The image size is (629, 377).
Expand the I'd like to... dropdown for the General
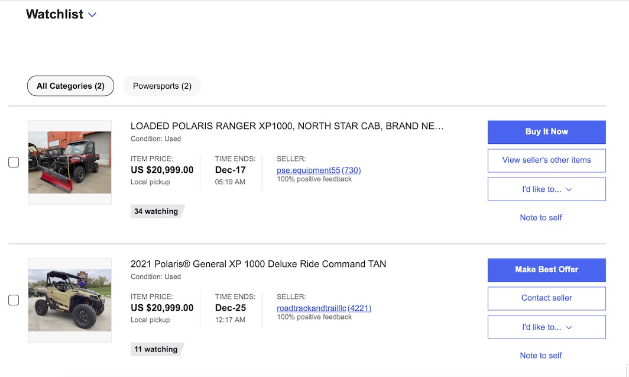(546, 327)
